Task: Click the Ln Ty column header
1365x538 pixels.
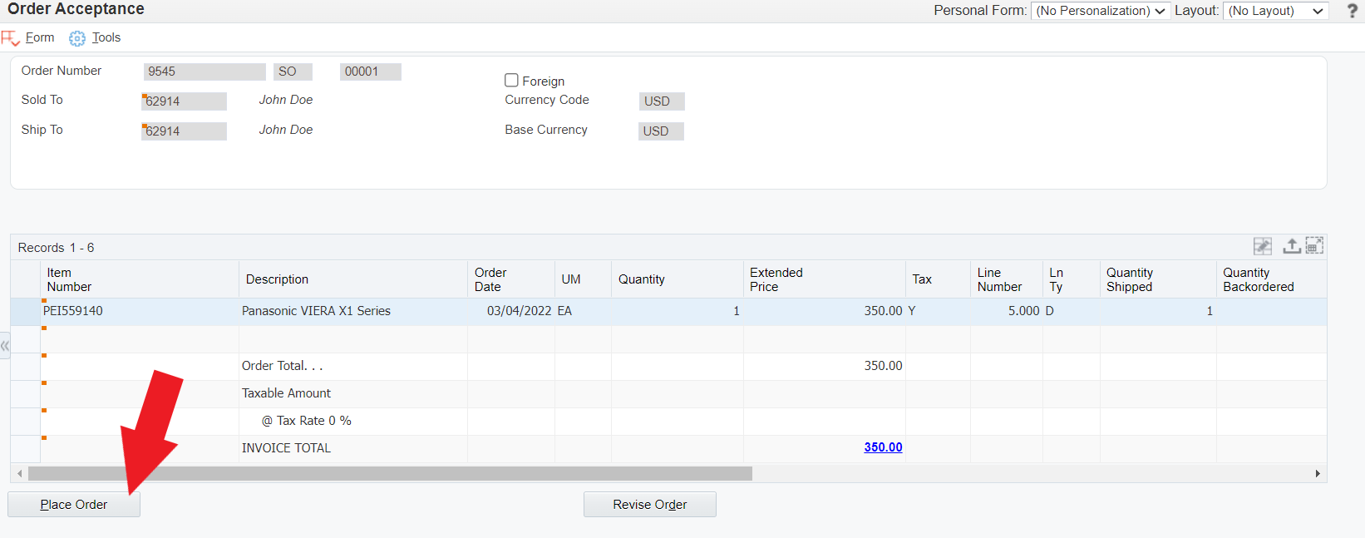Action: [1072, 279]
